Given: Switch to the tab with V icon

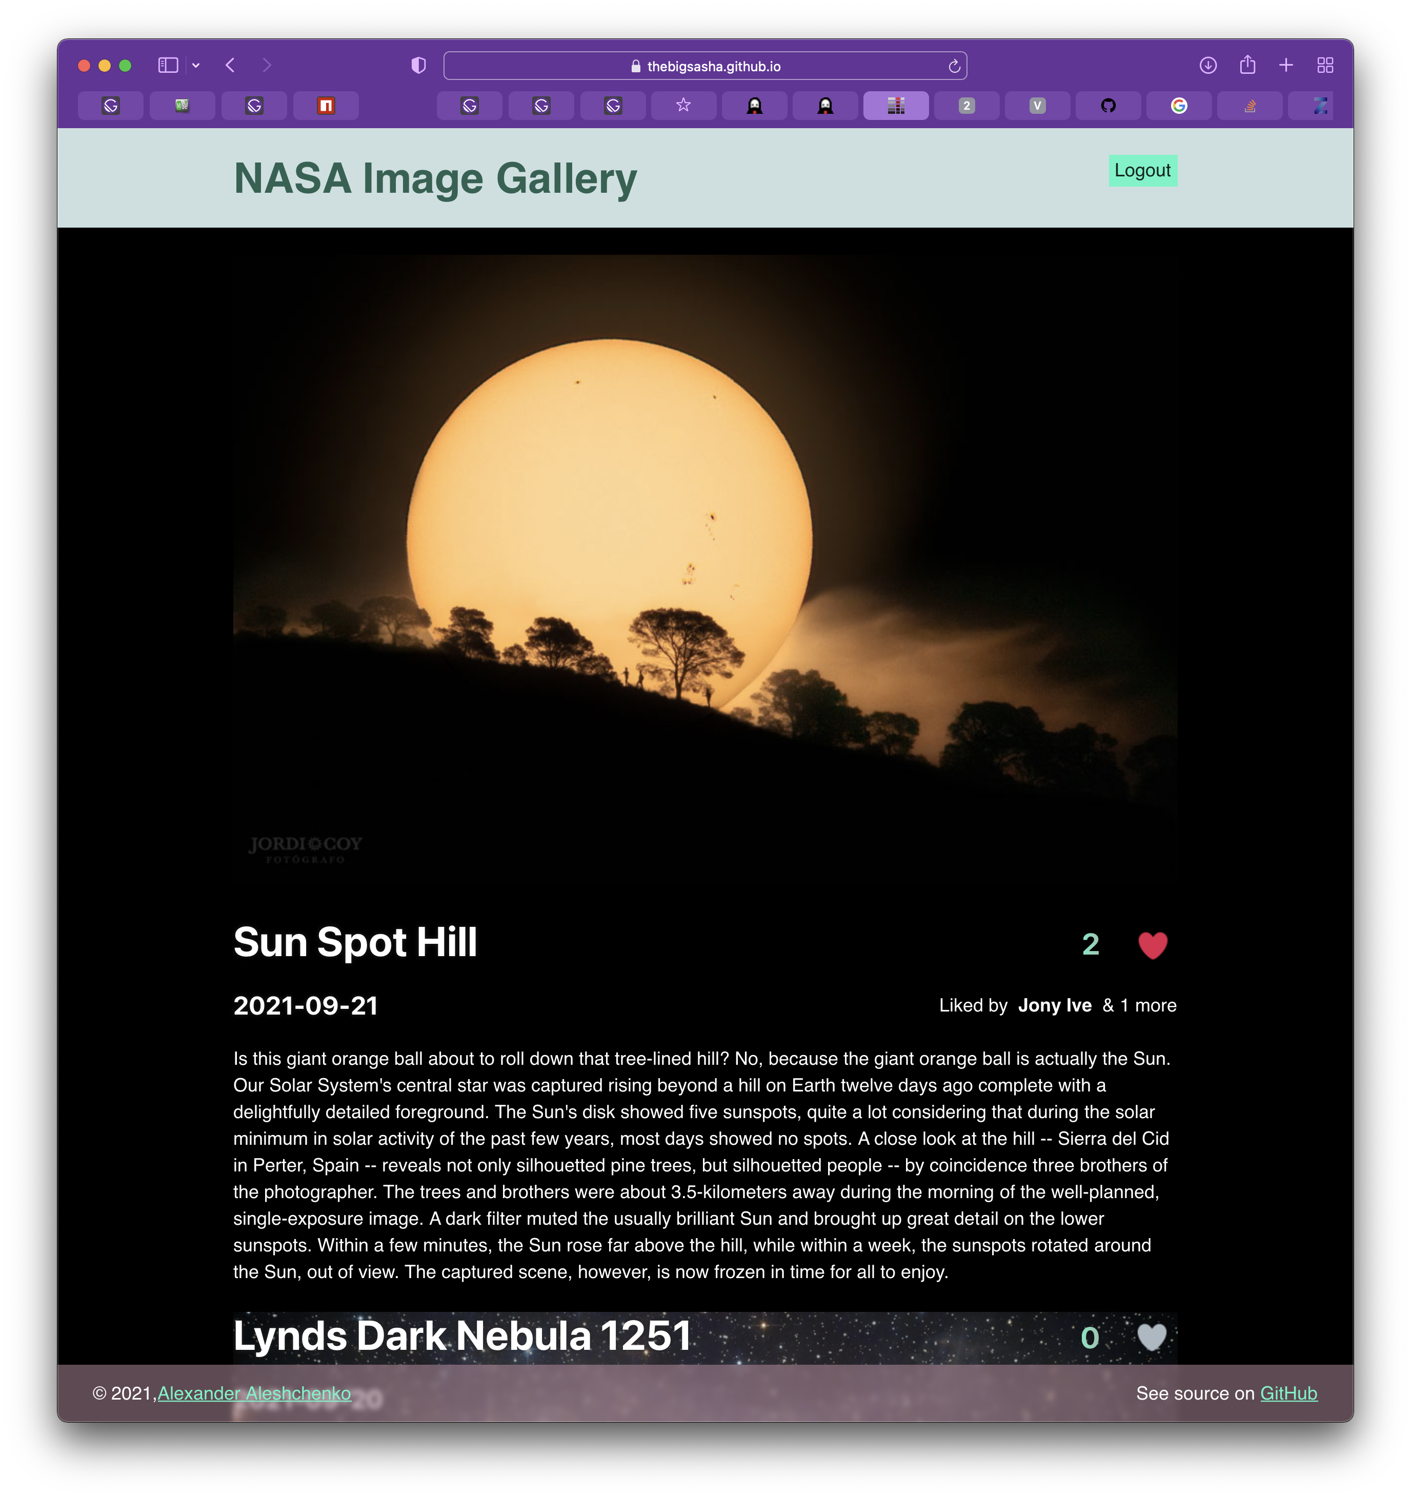Looking at the screenshot, I should point(1037,106).
